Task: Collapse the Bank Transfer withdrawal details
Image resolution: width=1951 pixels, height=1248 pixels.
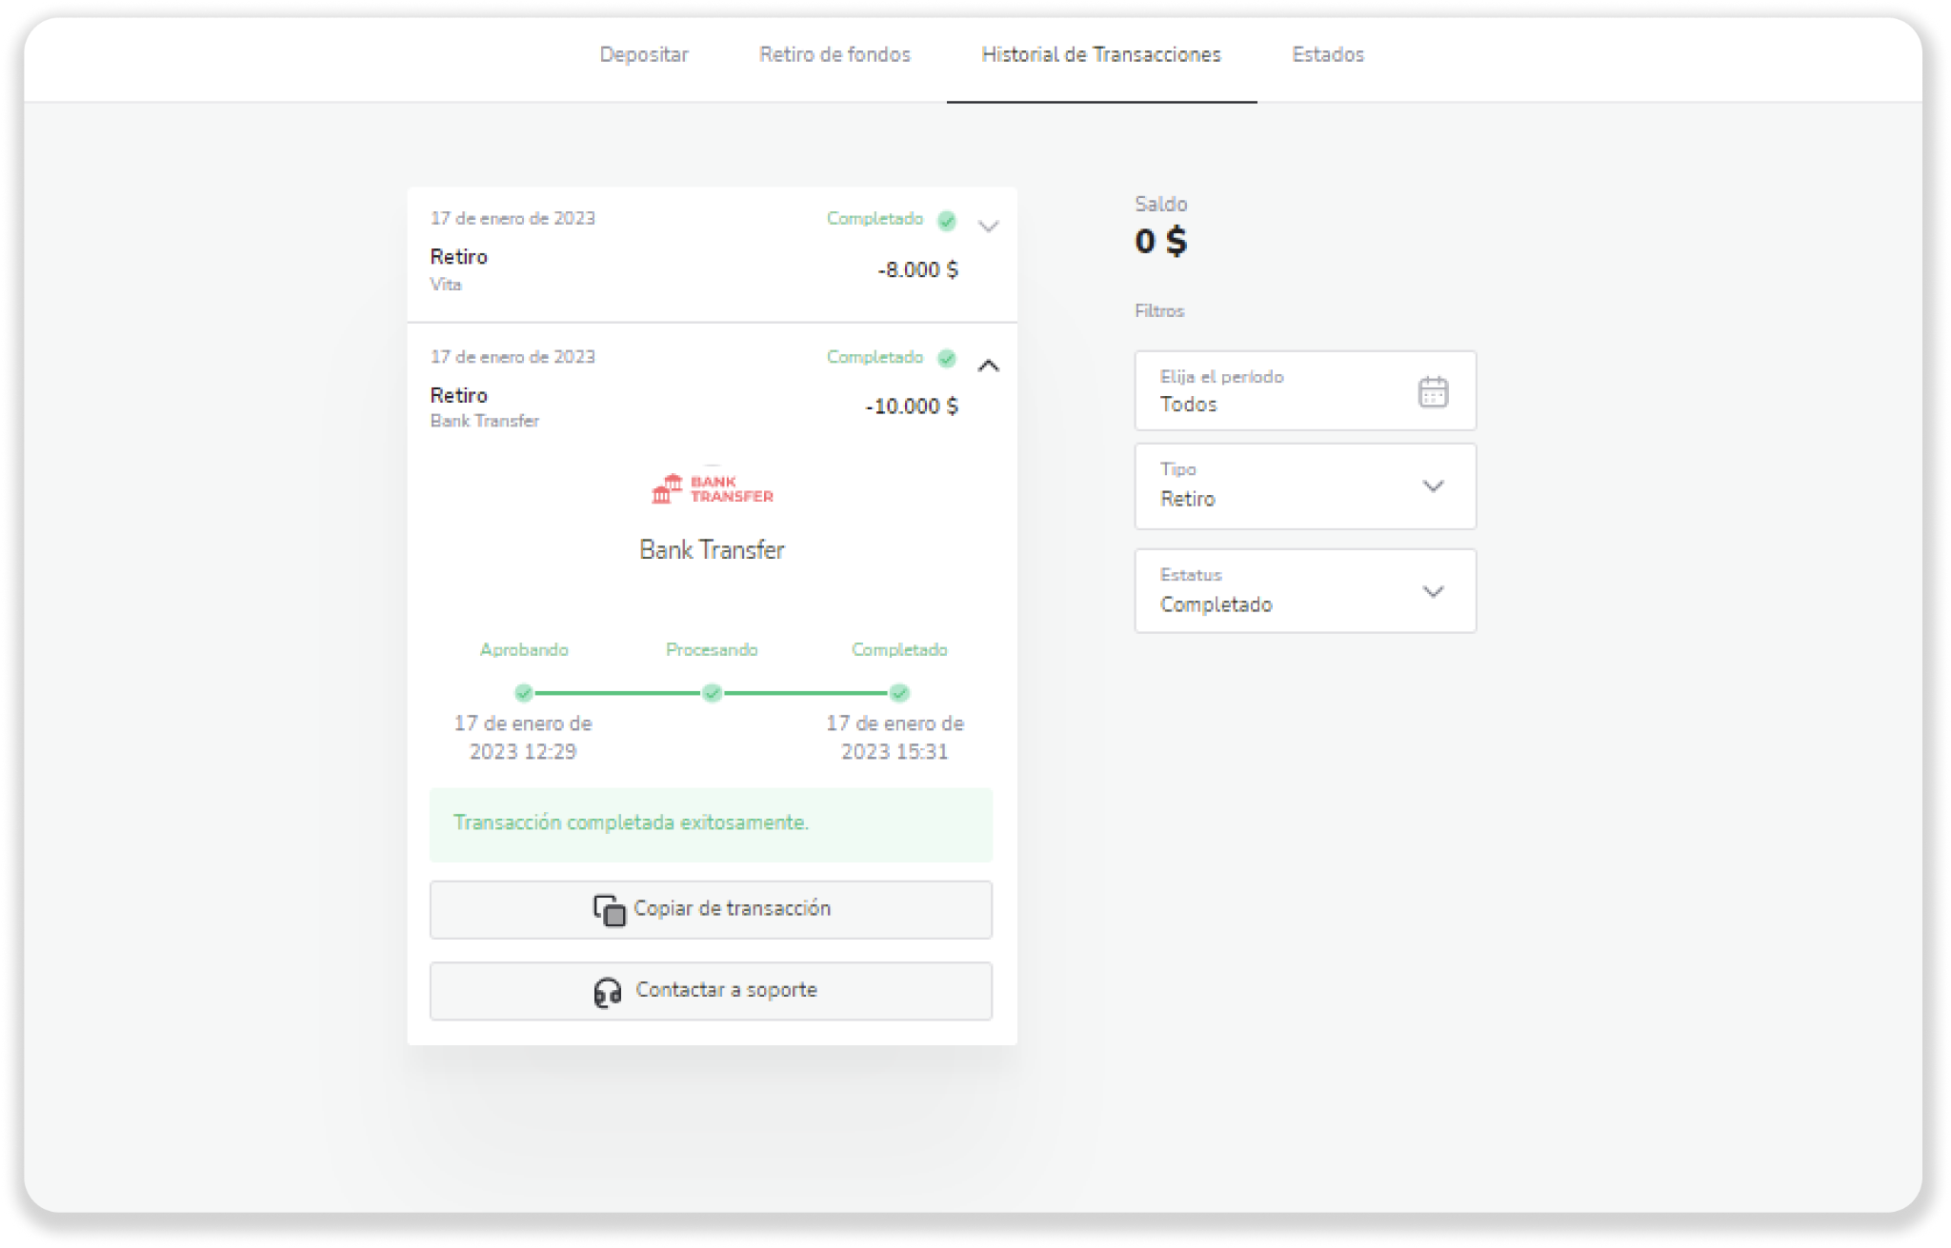Action: pos(988,366)
